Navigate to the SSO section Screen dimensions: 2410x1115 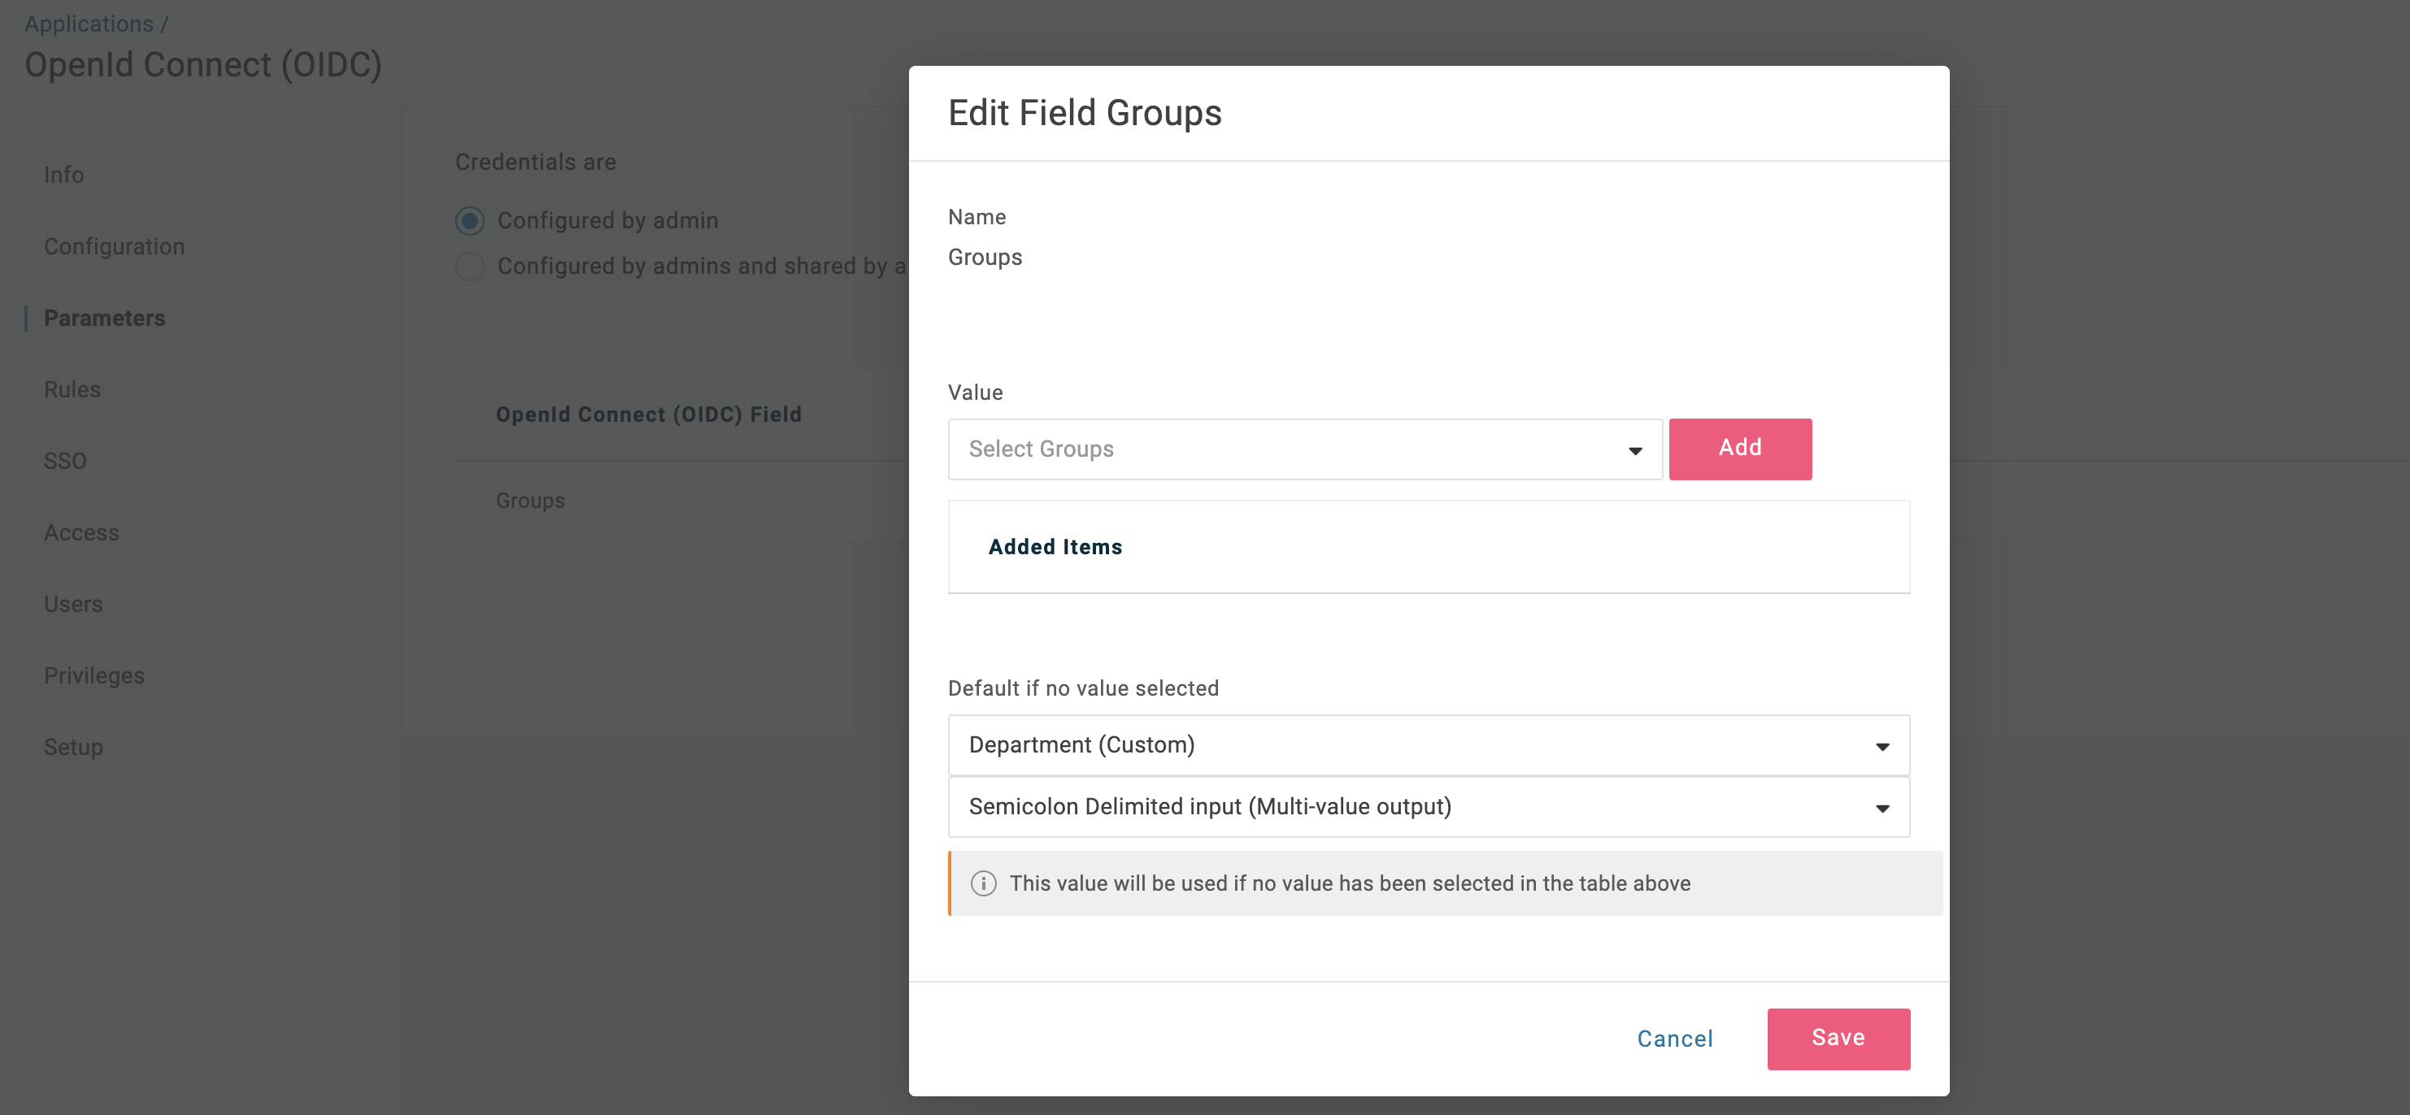click(66, 459)
